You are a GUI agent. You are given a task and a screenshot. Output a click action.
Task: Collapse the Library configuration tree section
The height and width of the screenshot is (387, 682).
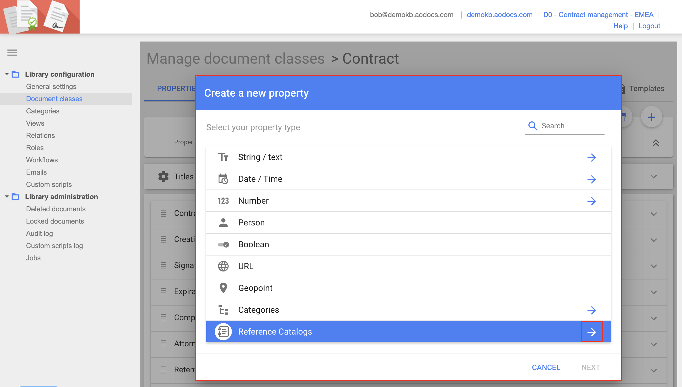pyautogui.click(x=7, y=74)
